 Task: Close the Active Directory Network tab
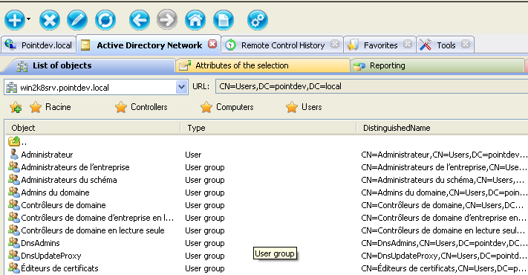coord(212,44)
